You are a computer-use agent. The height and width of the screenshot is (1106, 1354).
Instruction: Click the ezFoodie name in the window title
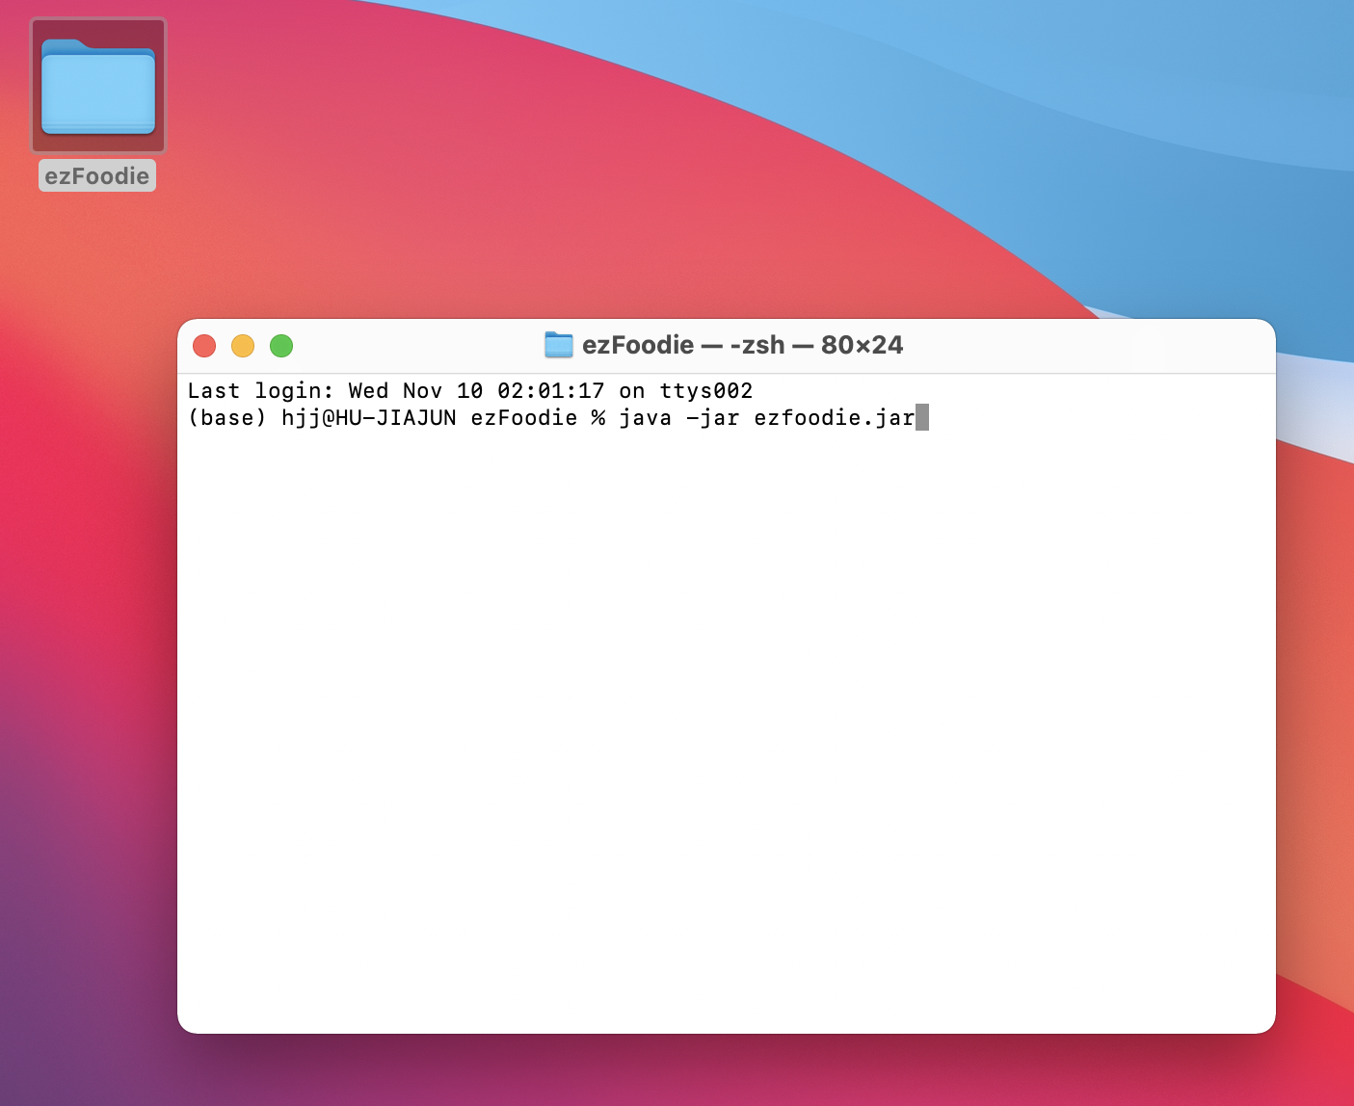[638, 345]
